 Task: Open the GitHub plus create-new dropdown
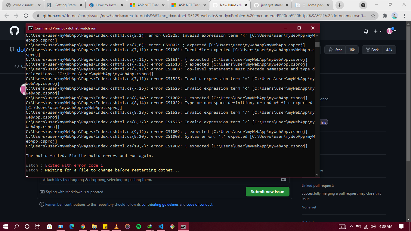(x=377, y=31)
